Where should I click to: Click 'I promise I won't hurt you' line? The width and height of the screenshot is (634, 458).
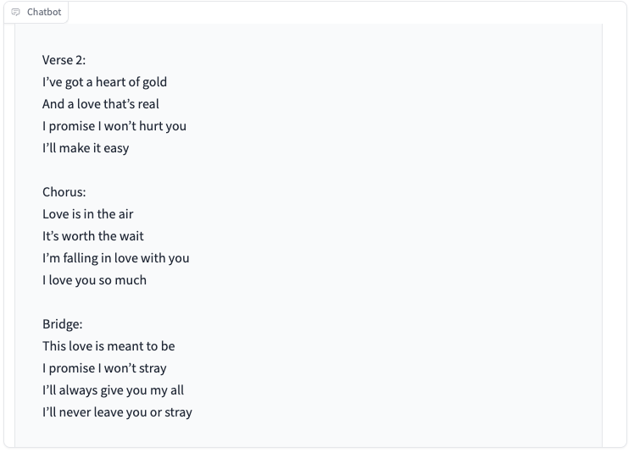coord(114,126)
